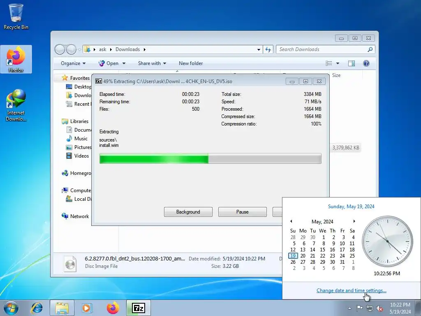Click the network tray icon
Viewport: 421px width, 316px height.
pyautogui.click(x=370, y=308)
